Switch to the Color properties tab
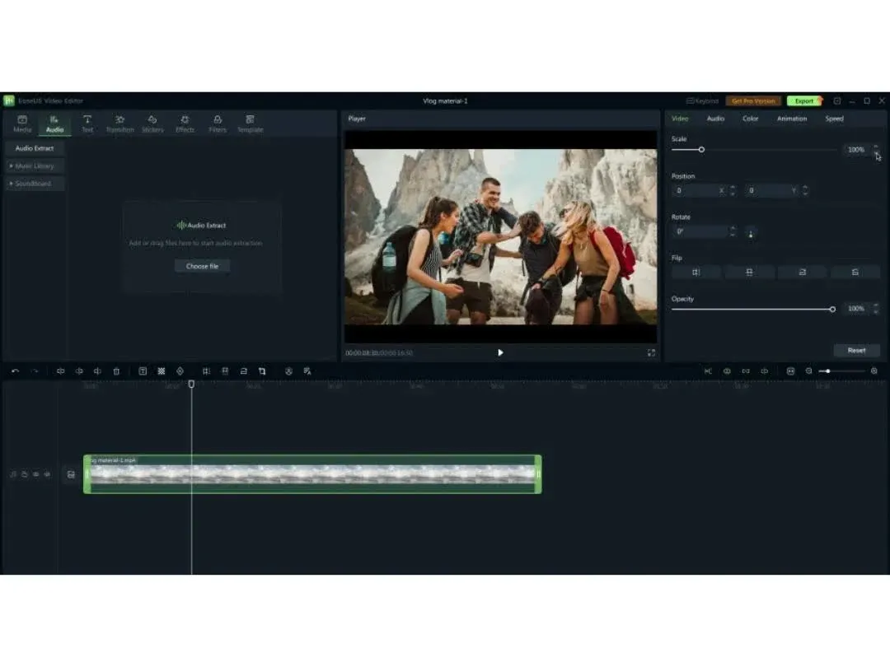Viewport: 890px width, 667px height. point(750,119)
